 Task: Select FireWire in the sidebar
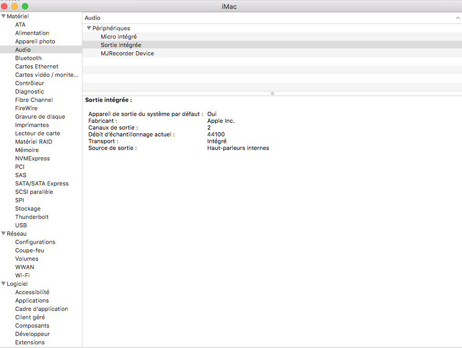pyautogui.click(x=26, y=108)
